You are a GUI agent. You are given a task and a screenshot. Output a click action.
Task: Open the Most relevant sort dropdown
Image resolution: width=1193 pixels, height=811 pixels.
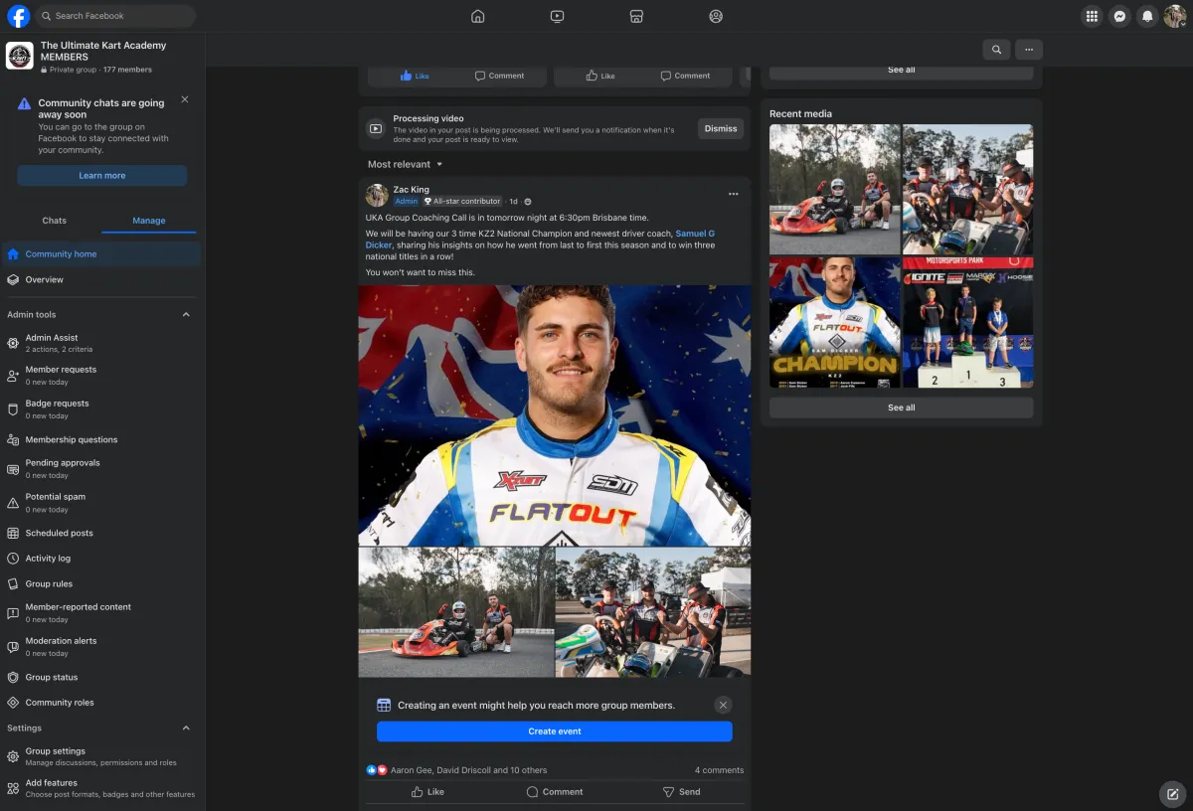[405, 164]
